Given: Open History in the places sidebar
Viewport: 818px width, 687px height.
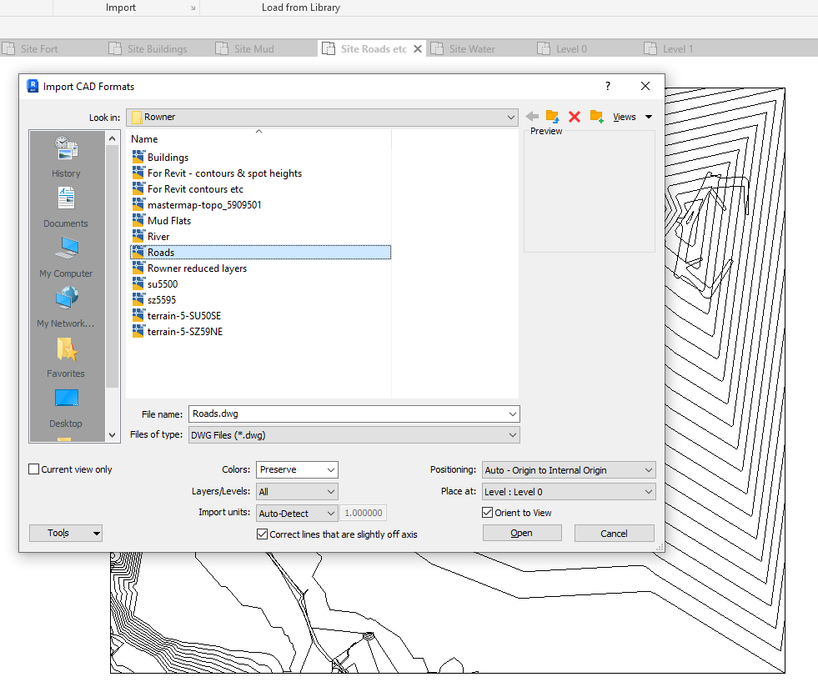Looking at the screenshot, I should [66, 158].
